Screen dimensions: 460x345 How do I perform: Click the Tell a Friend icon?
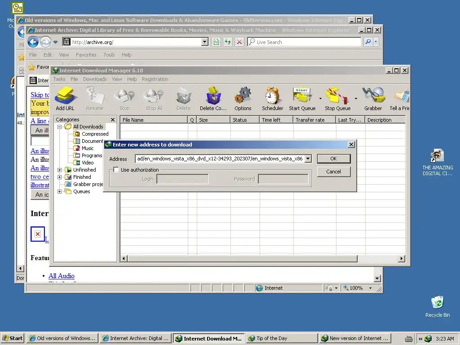[x=400, y=98]
